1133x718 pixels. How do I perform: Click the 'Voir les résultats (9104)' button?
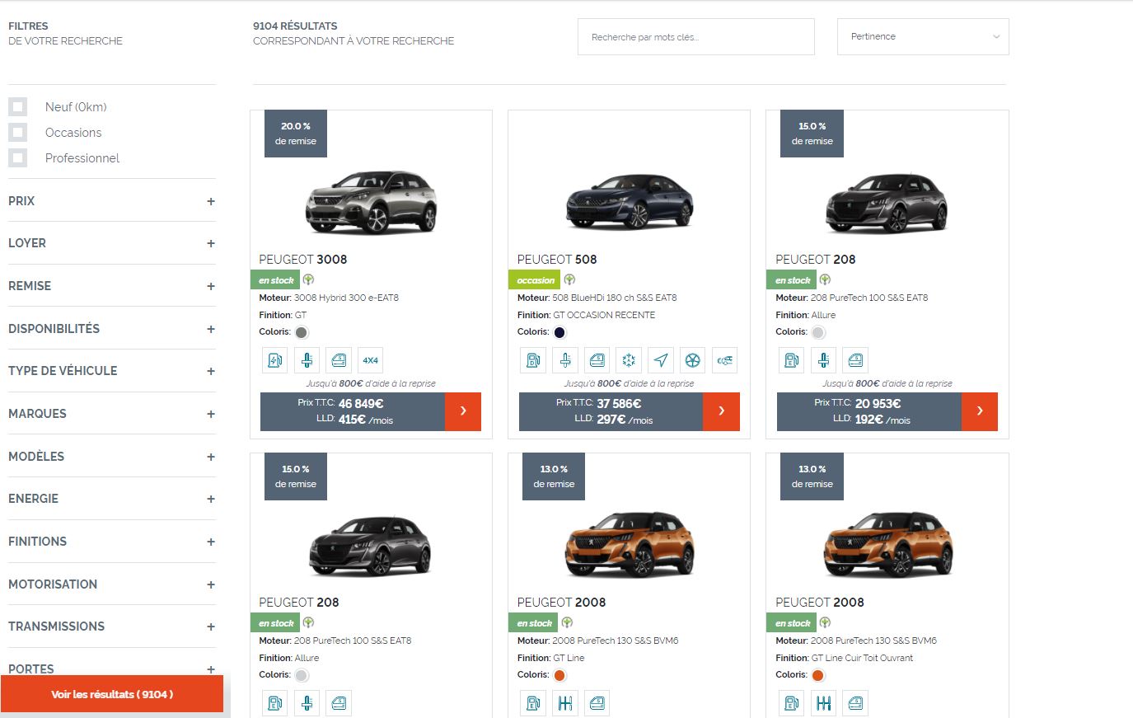click(112, 694)
